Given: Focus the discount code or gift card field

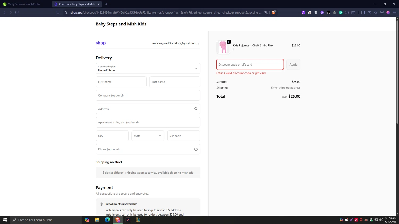Looking at the screenshot, I should (x=250, y=64).
